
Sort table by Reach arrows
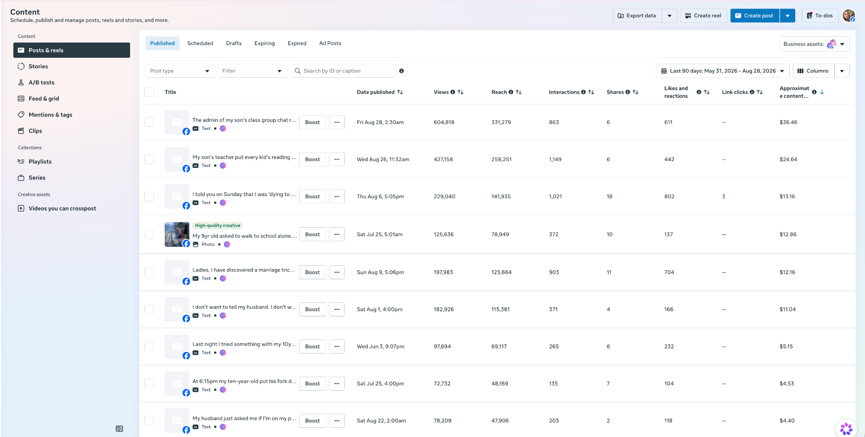[519, 92]
